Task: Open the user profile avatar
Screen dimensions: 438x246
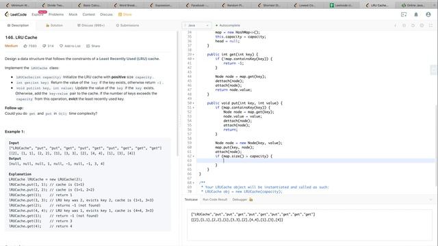Action: 428,14
